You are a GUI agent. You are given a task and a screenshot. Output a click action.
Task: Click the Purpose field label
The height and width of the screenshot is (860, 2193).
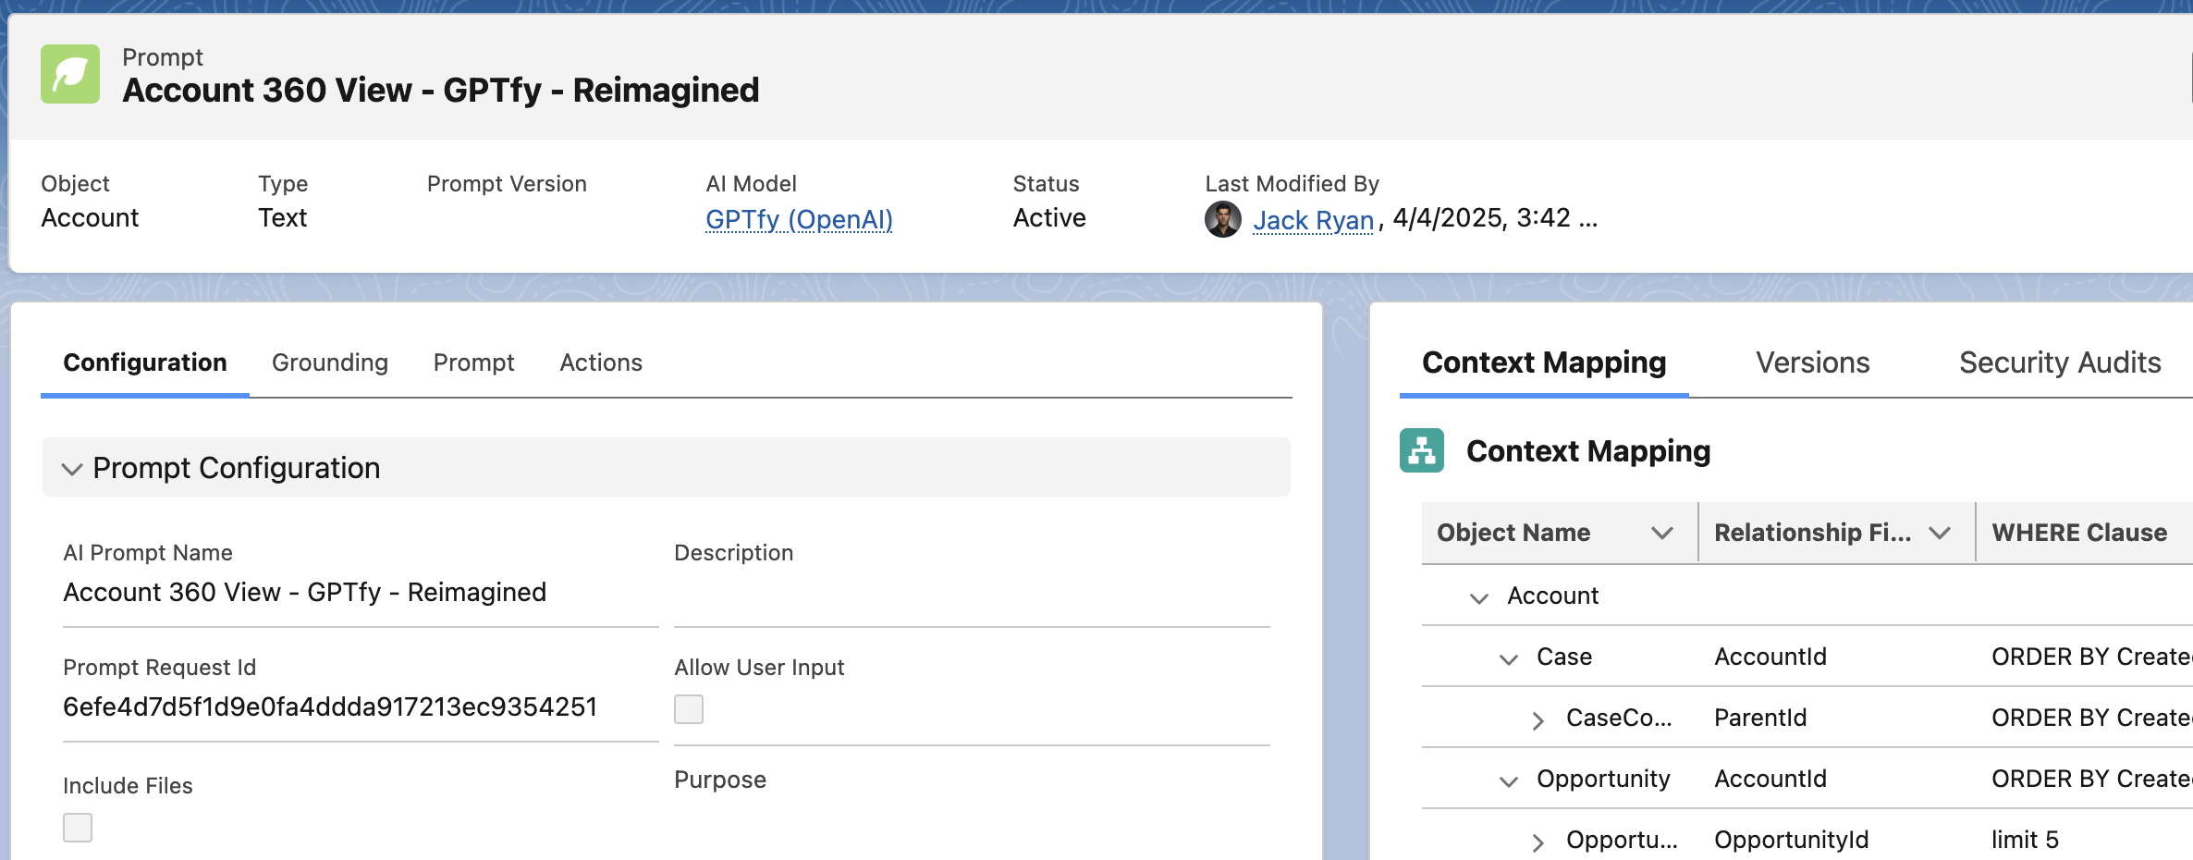(x=720, y=780)
